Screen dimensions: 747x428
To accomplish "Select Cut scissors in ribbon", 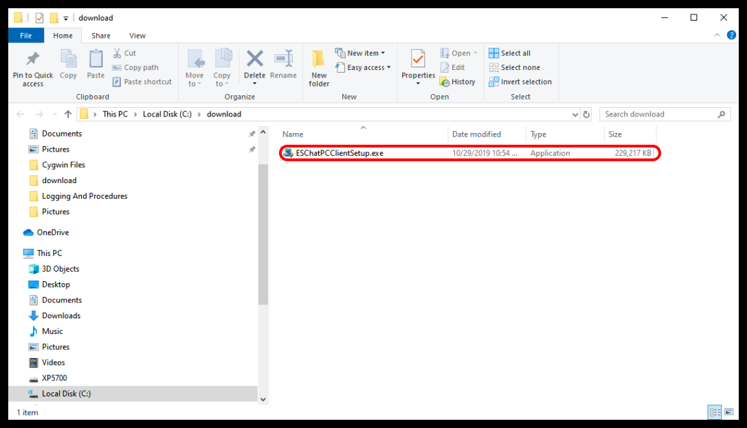I will 124,53.
